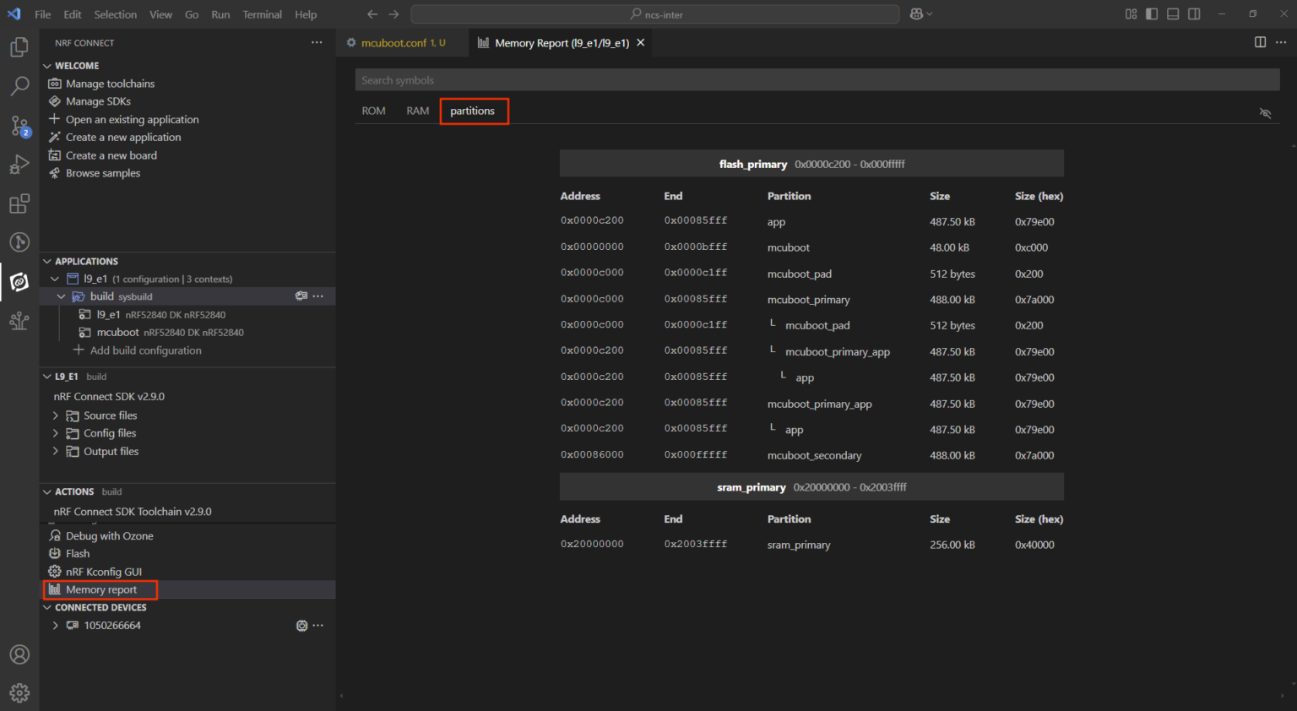Toggle the primary side bar layout button
This screenshot has width=1297, height=711.
click(1152, 14)
